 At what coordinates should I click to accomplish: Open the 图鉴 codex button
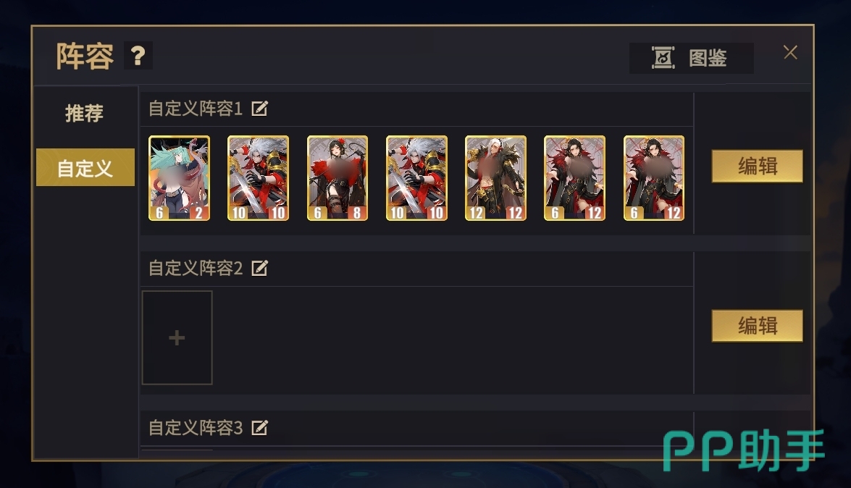coord(692,58)
